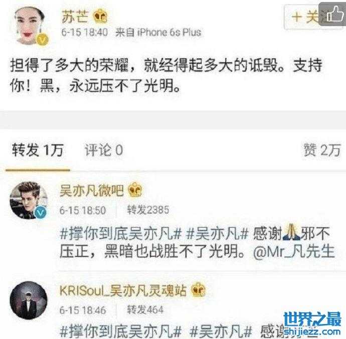Open 苏芒's profile avatar
The image size is (346, 339).
30,26
